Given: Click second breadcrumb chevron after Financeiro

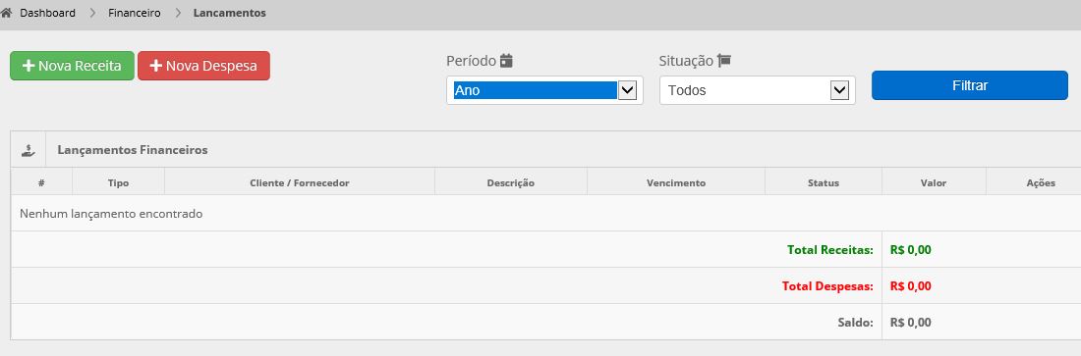Looking at the screenshot, I should pyautogui.click(x=178, y=13).
